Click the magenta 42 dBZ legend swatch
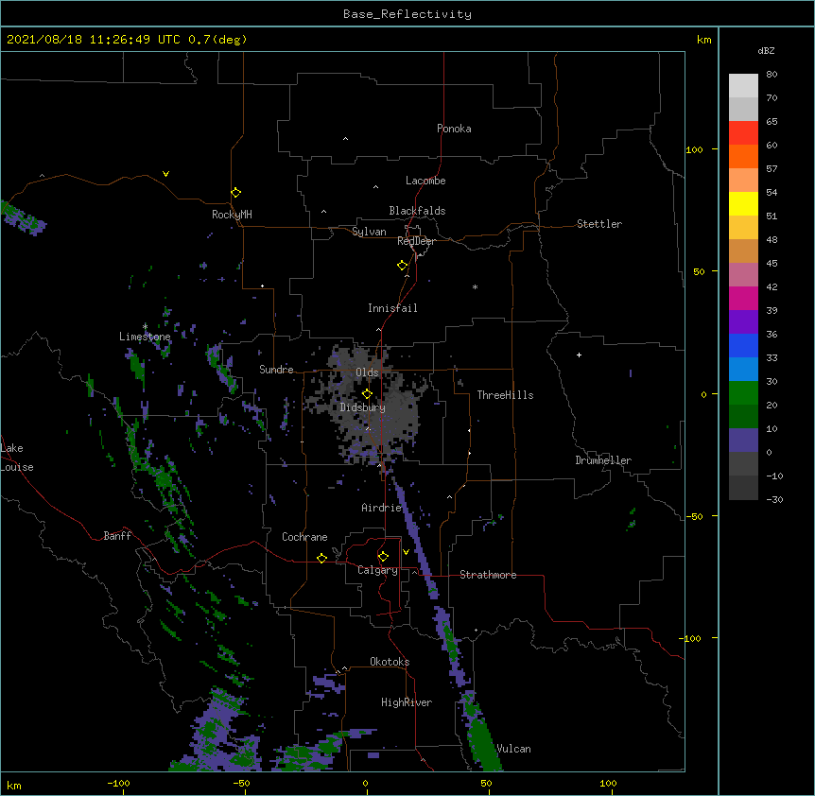The image size is (815, 796). click(743, 298)
